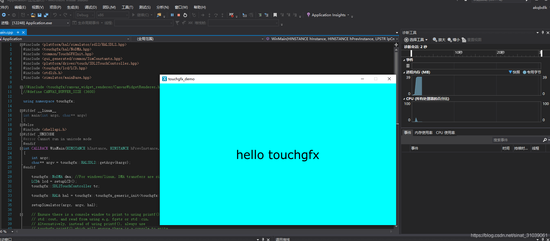Click the Step Into icon
This screenshot has height=241, width=550.
[209, 15]
